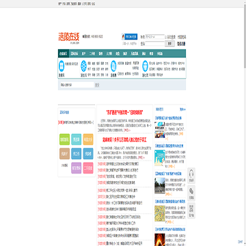Open the yellow map thumbnail in right column
This screenshot has height=246, width=246.
point(160,213)
